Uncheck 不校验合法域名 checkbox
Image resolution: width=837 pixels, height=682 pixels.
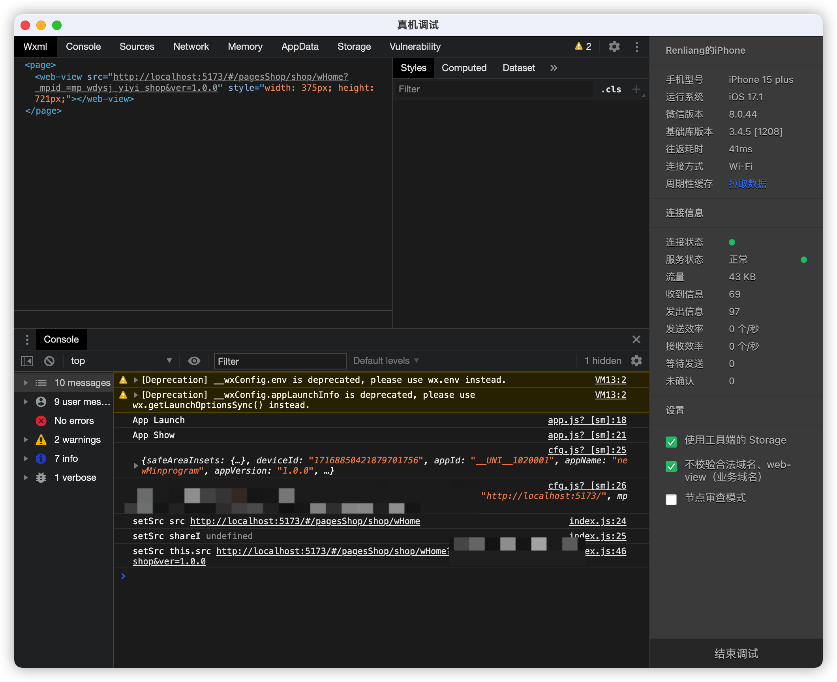coord(671,467)
